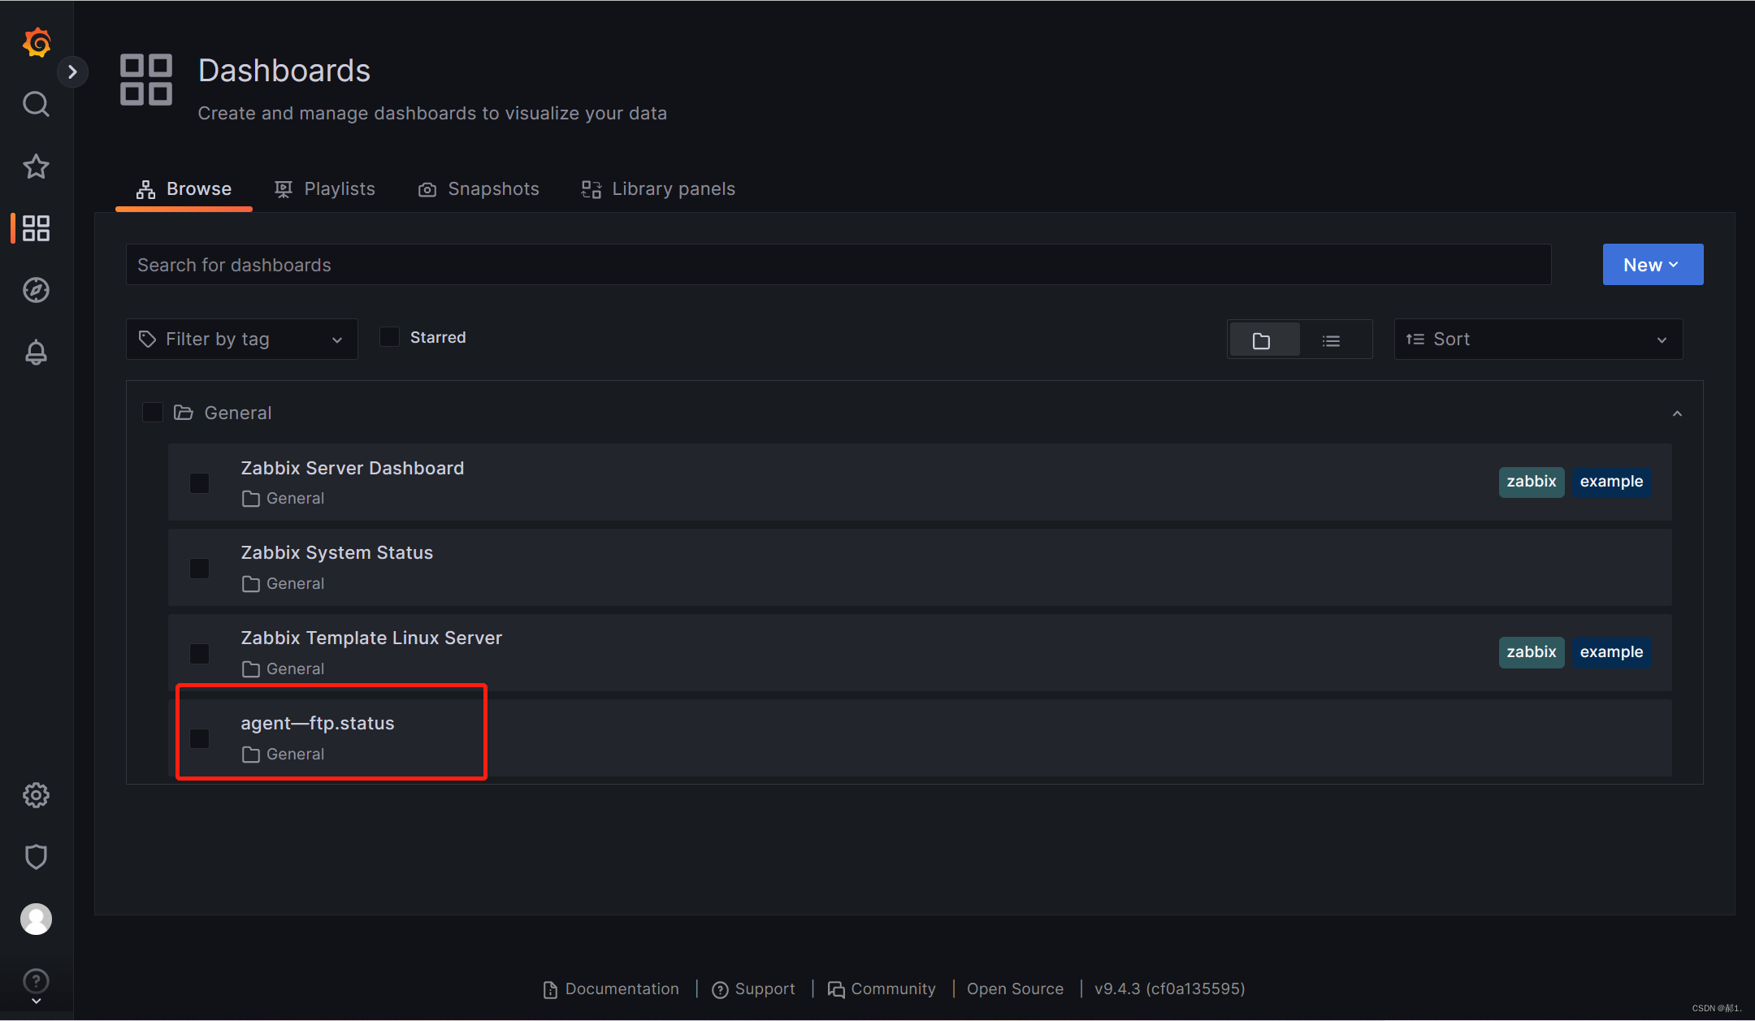Viewport: 1755px width, 1021px height.
Task: Open Server admin shield icon
Action: click(x=36, y=857)
